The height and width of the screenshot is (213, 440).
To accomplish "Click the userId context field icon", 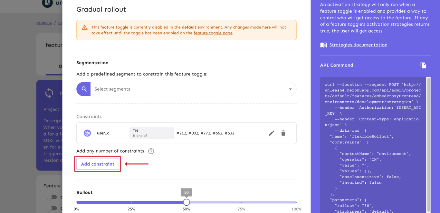I will tap(87, 133).
